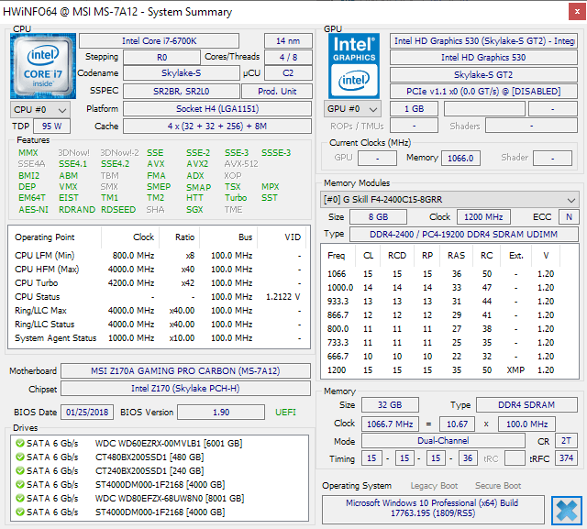
Task: Click the BIOS Version 1.90 field
Action: click(221, 413)
